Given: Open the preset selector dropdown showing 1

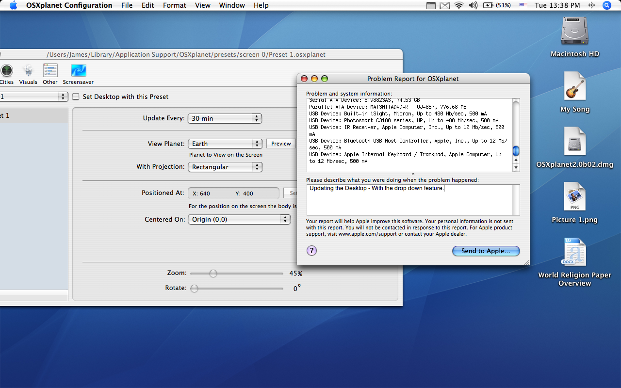Looking at the screenshot, I should (33, 97).
